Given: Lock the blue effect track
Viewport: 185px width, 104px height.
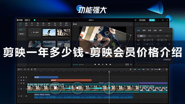Looking at the screenshot, I should pyautogui.click(x=21, y=77).
